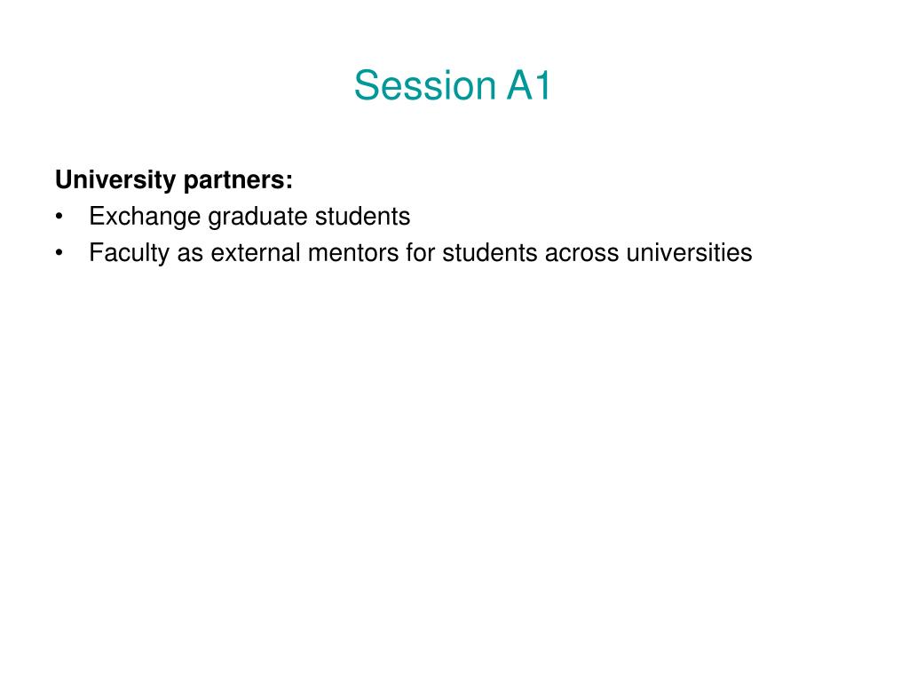Click the word 'graduate' in first bullet
This screenshot has height=682, width=909.
tap(258, 217)
